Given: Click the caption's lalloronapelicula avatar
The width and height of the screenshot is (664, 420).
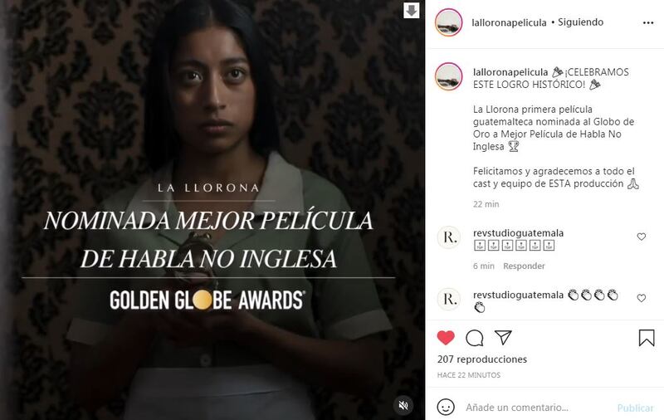Looking at the screenshot, I should (448, 76).
